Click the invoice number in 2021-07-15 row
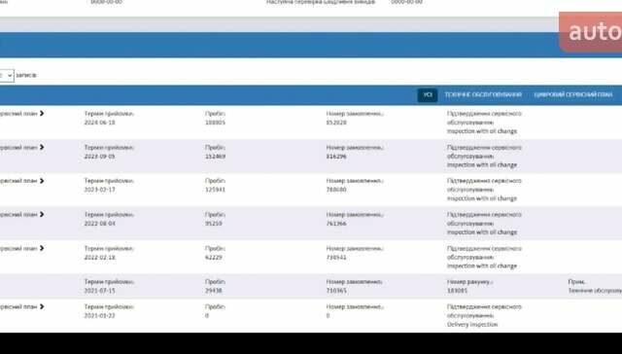This screenshot has height=354, width=622. 457,291
